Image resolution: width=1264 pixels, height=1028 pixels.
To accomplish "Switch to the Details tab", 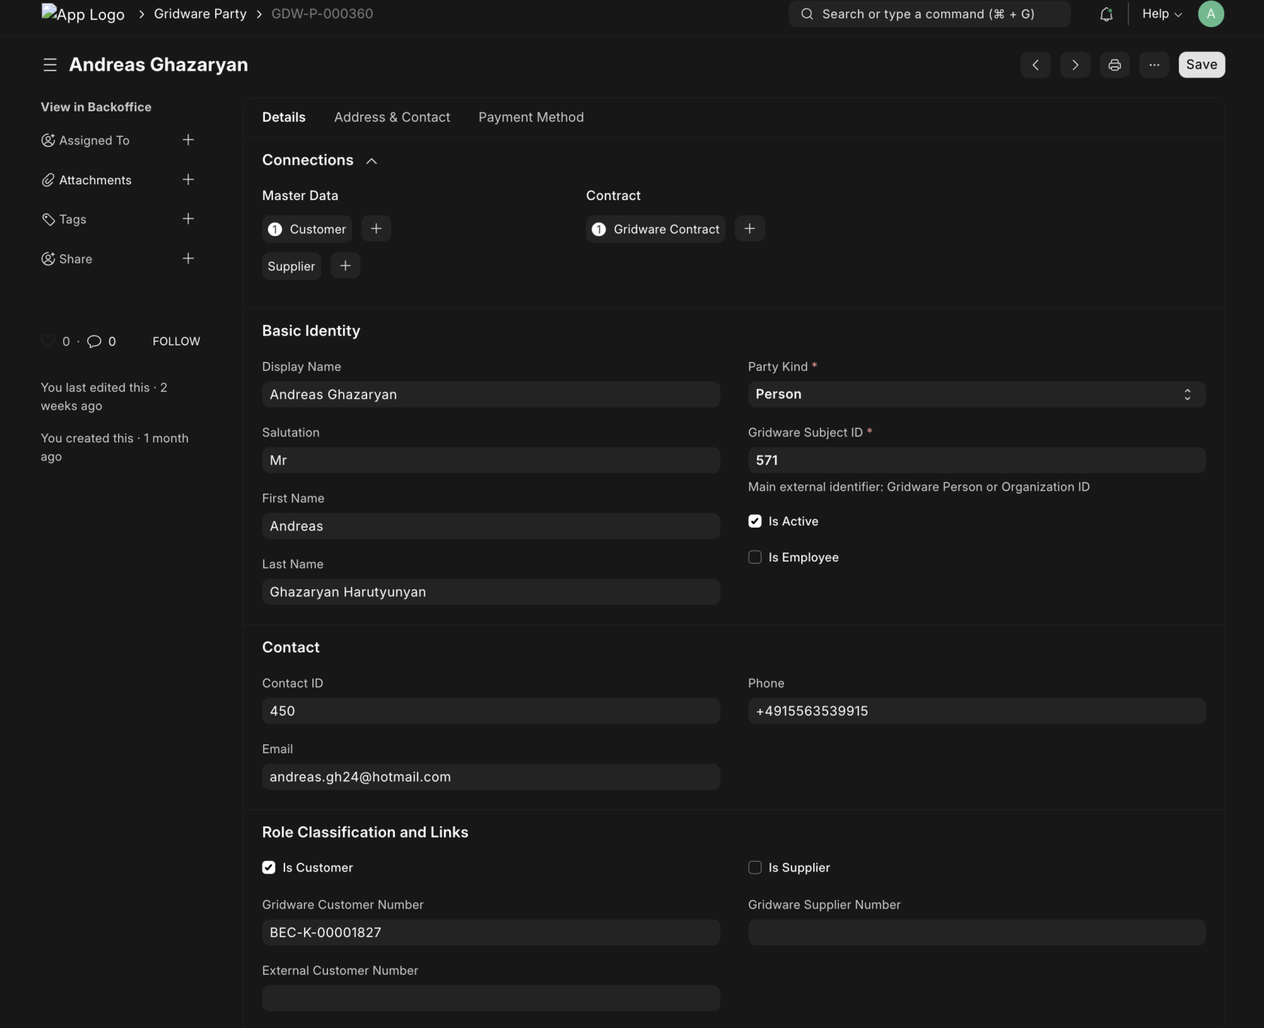I will click(x=284, y=117).
